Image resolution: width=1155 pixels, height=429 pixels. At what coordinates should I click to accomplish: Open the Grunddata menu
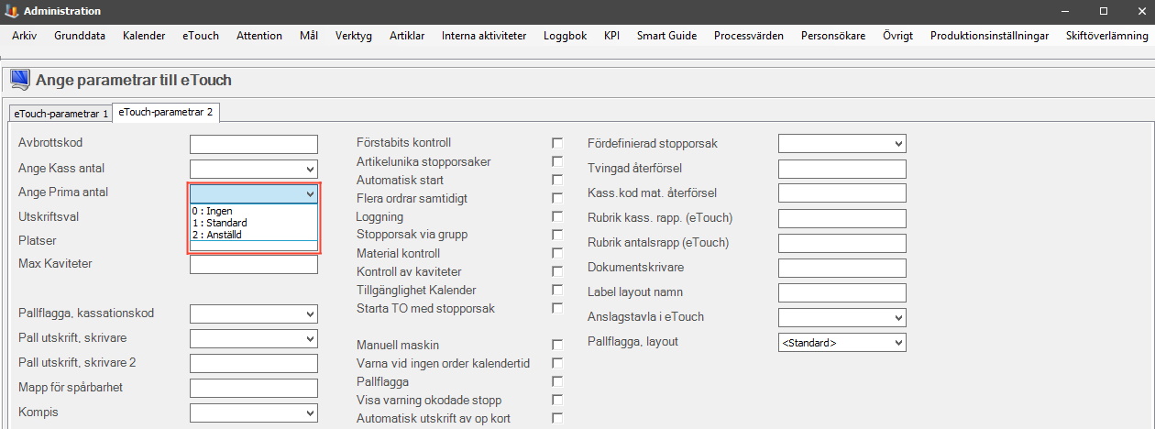[80, 36]
